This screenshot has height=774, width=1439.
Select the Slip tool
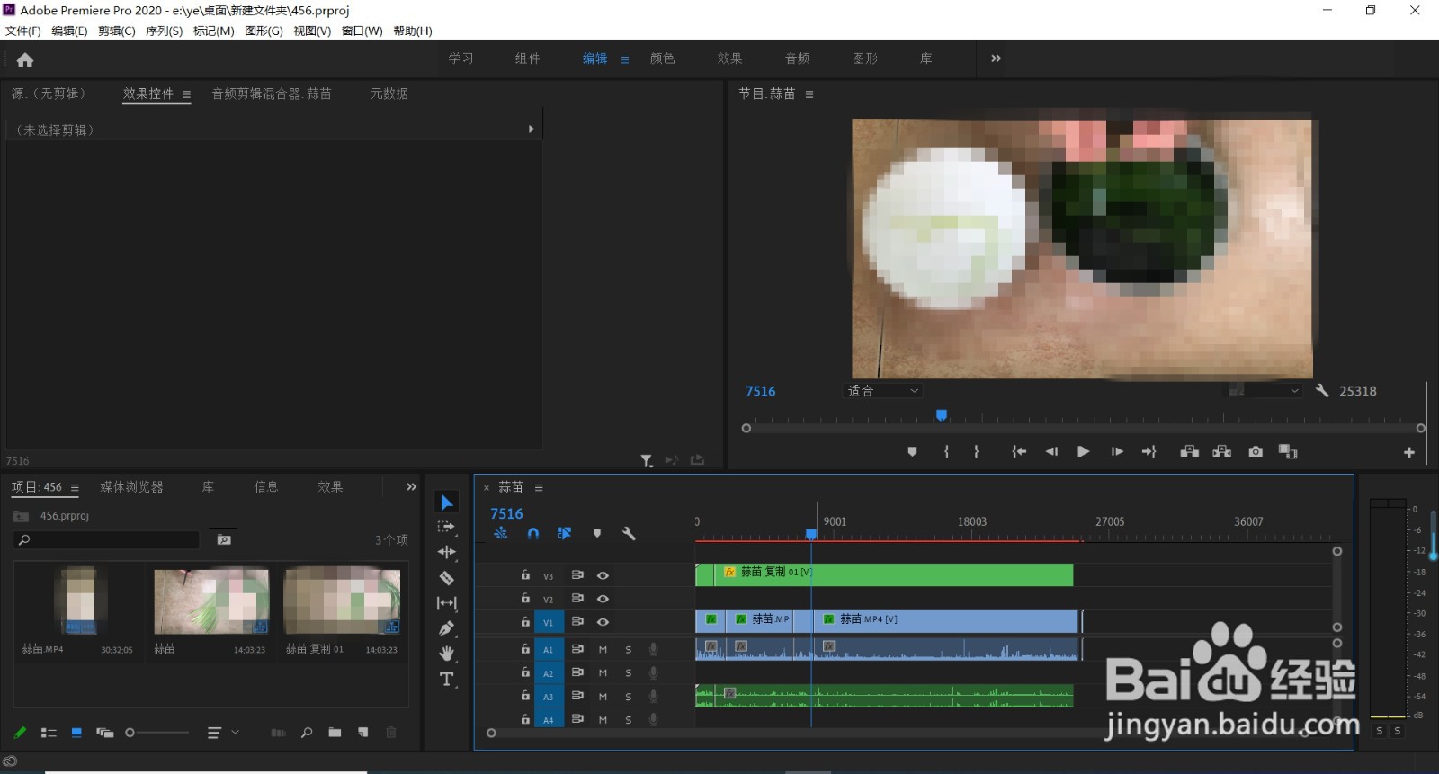(447, 603)
